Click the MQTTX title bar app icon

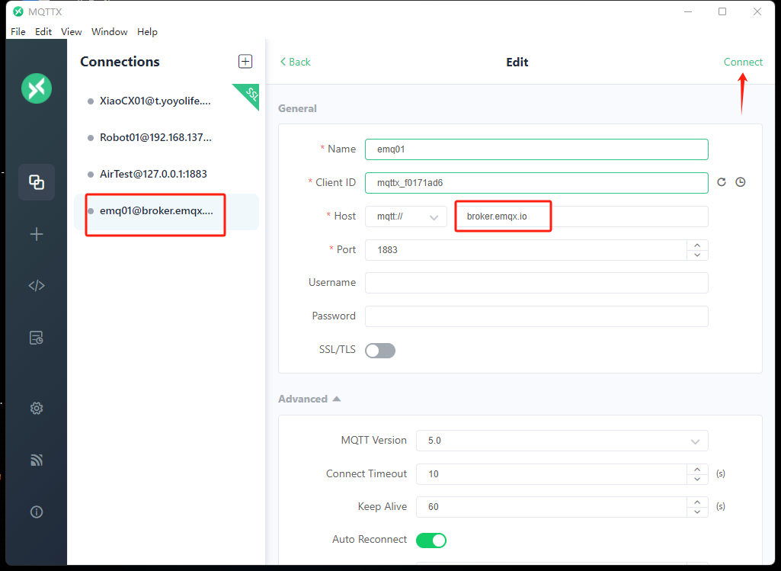coord(18,11)
